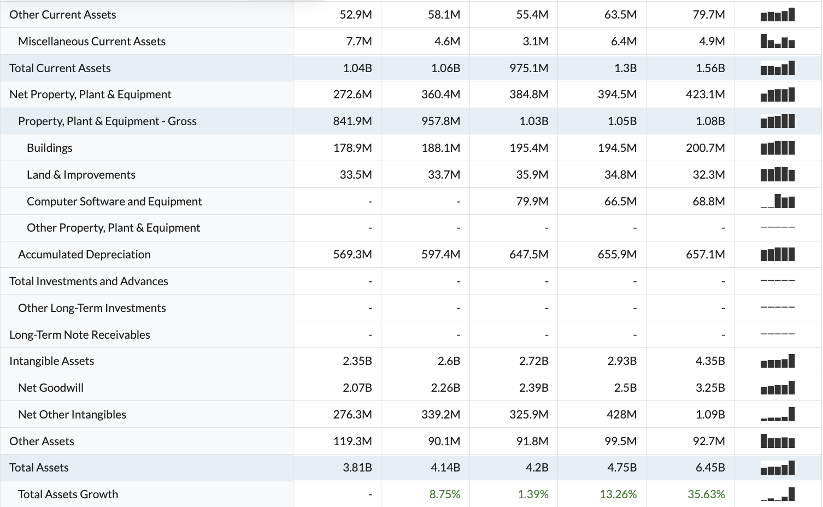Viewport: 823px width, 507px height.
Task: Select the Total Assets Growth row label
Action: pyautogui.click(x=68, y=494)
